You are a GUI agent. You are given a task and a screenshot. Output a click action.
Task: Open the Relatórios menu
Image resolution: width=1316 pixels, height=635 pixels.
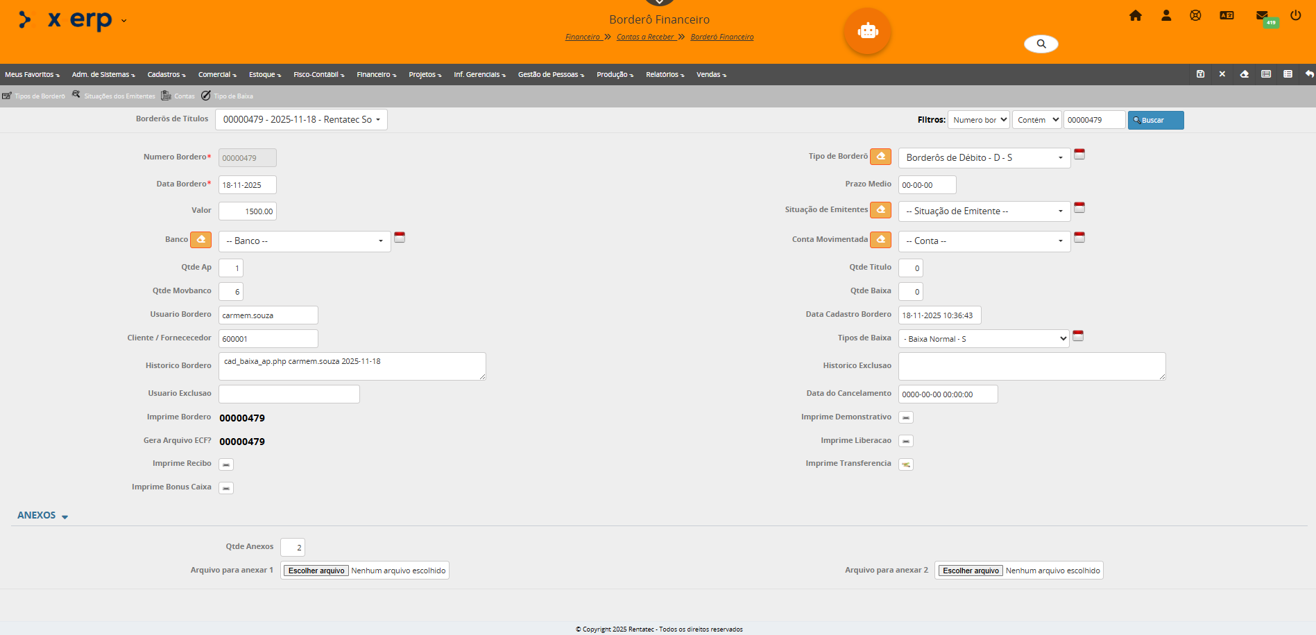tap(665, 75)
